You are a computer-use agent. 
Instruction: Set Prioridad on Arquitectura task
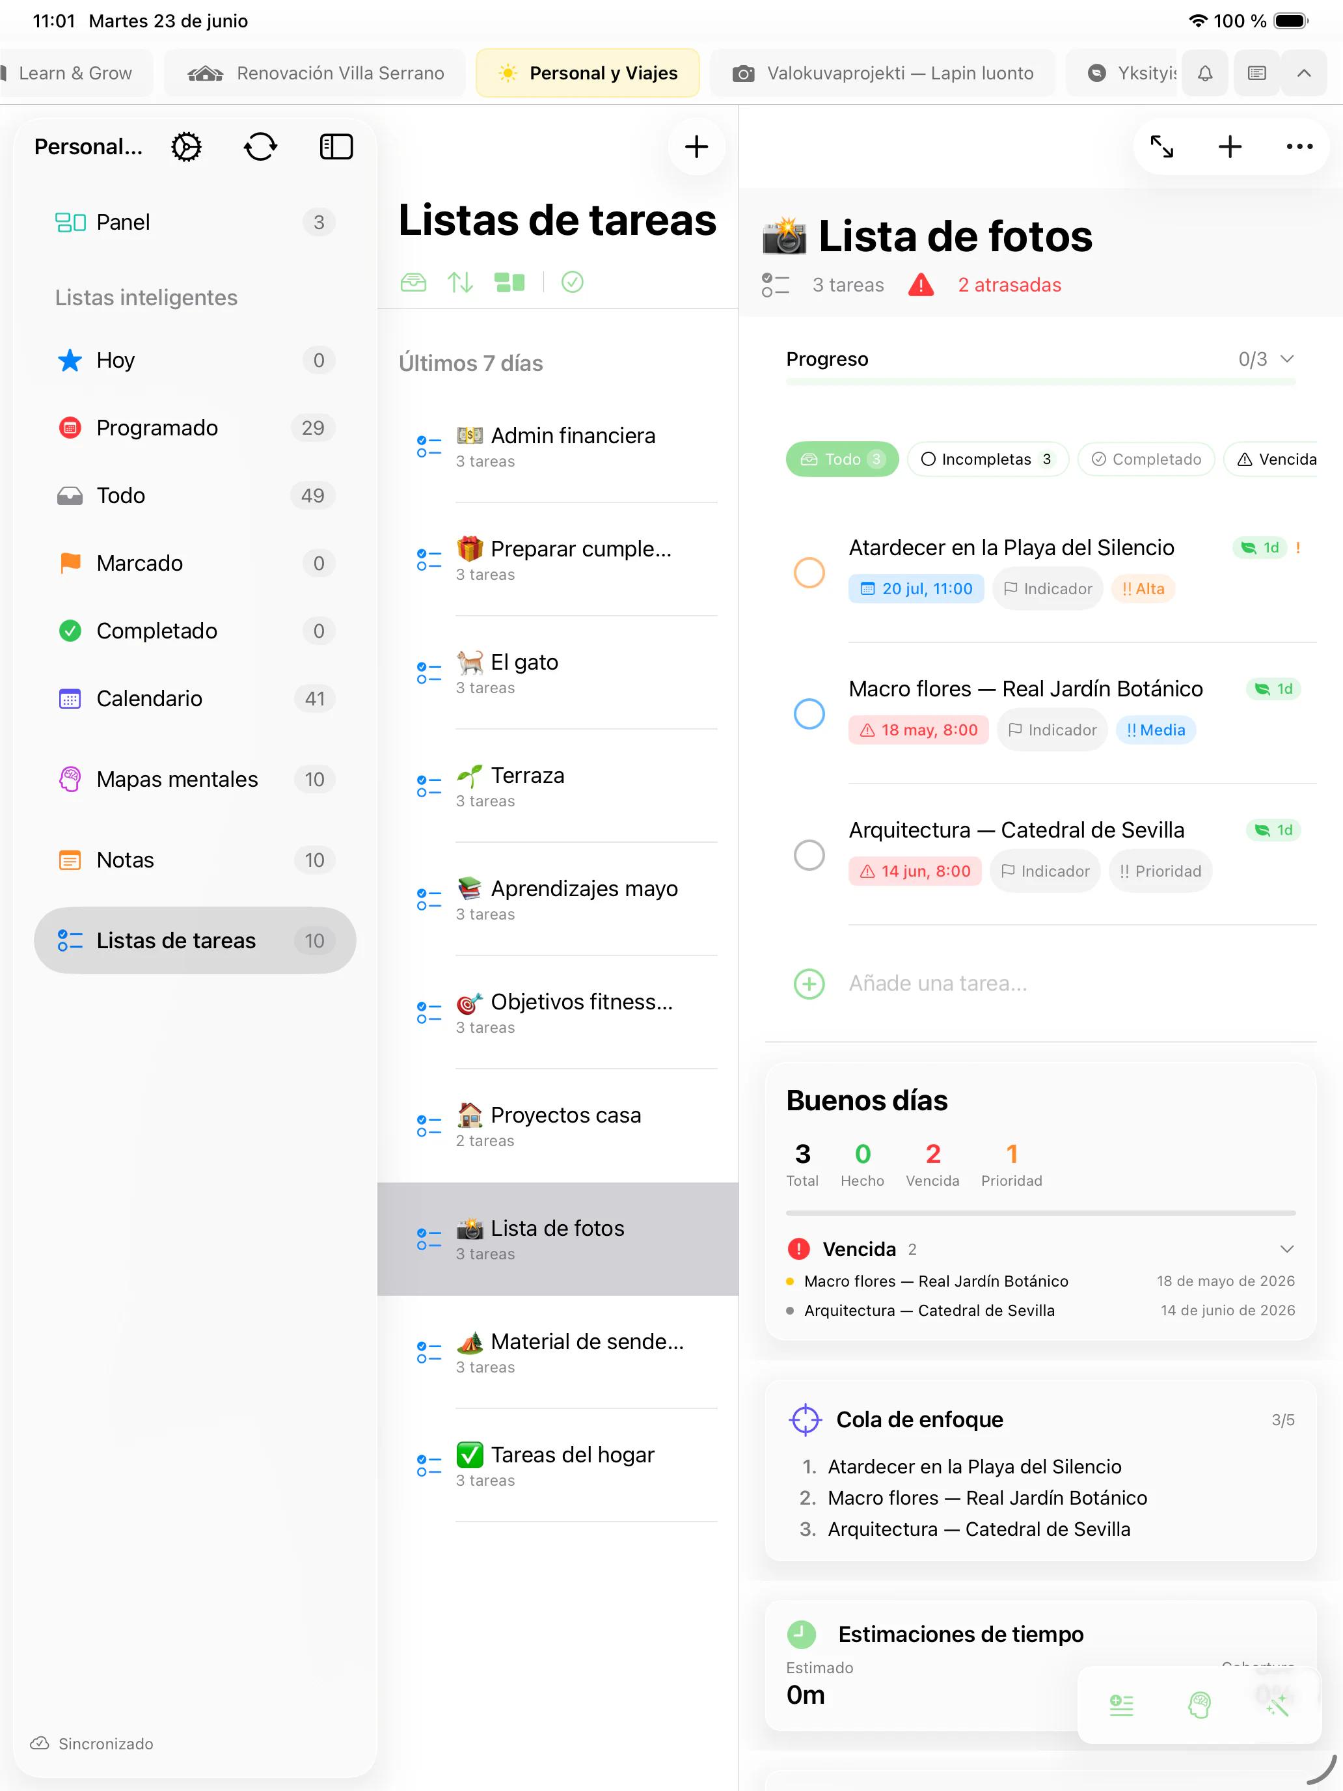1160,871
